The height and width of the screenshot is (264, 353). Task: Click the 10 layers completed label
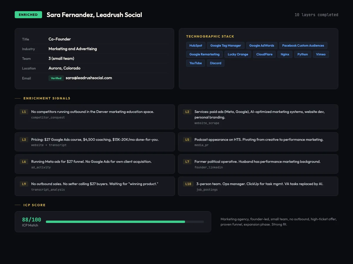click(x=316, y=15)
